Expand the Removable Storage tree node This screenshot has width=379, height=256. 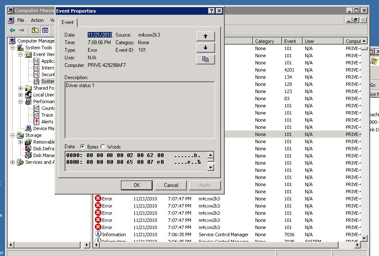[x=21, y=142]
